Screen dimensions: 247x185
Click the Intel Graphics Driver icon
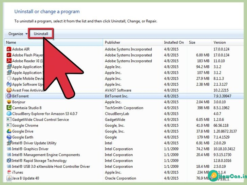[x=9, y=149]
